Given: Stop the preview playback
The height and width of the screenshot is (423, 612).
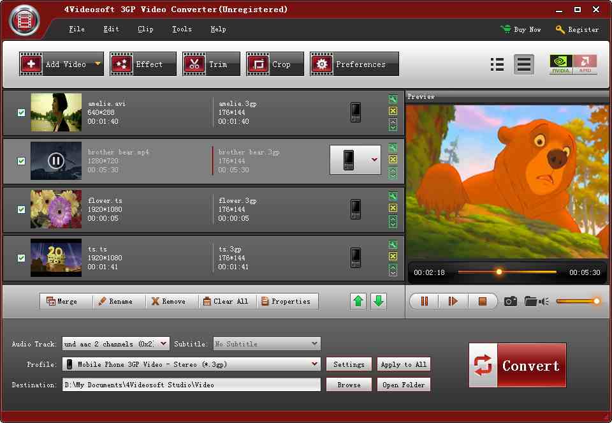Looking at the screenshot, I should pos(483,301).
